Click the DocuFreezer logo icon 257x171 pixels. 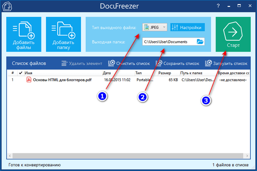pyautogui.click(x=7, y=6)
